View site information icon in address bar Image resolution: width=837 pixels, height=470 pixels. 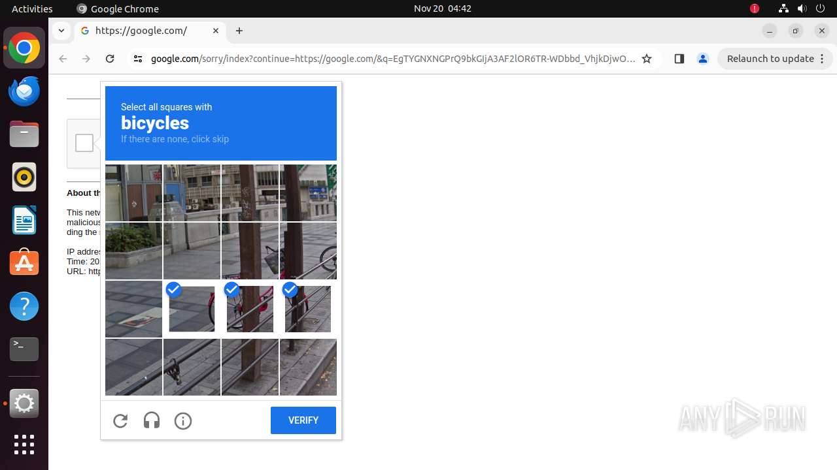[x=137, y=59]
